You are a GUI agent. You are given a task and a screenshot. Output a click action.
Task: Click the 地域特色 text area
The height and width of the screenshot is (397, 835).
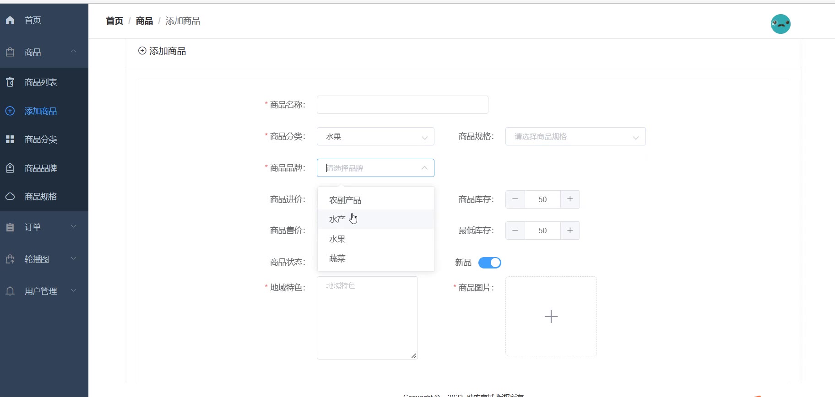click(367, 318)
